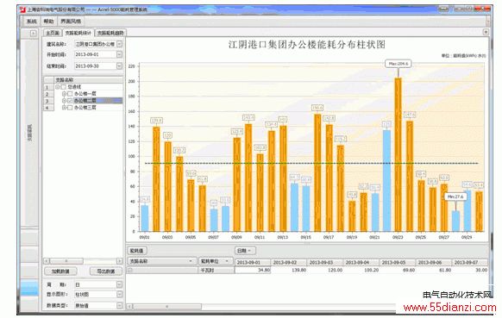Check the 办公楼一层 checkbox
502x318 pixels.
70,94
